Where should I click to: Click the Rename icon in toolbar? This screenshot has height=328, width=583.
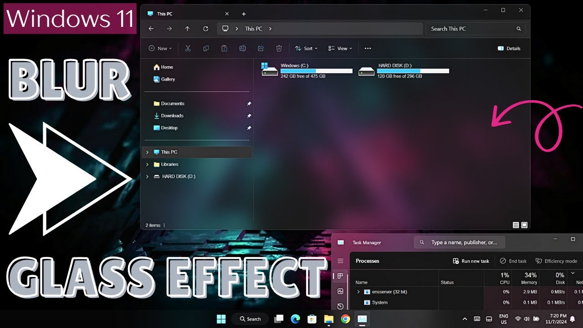tap(243, 48)
